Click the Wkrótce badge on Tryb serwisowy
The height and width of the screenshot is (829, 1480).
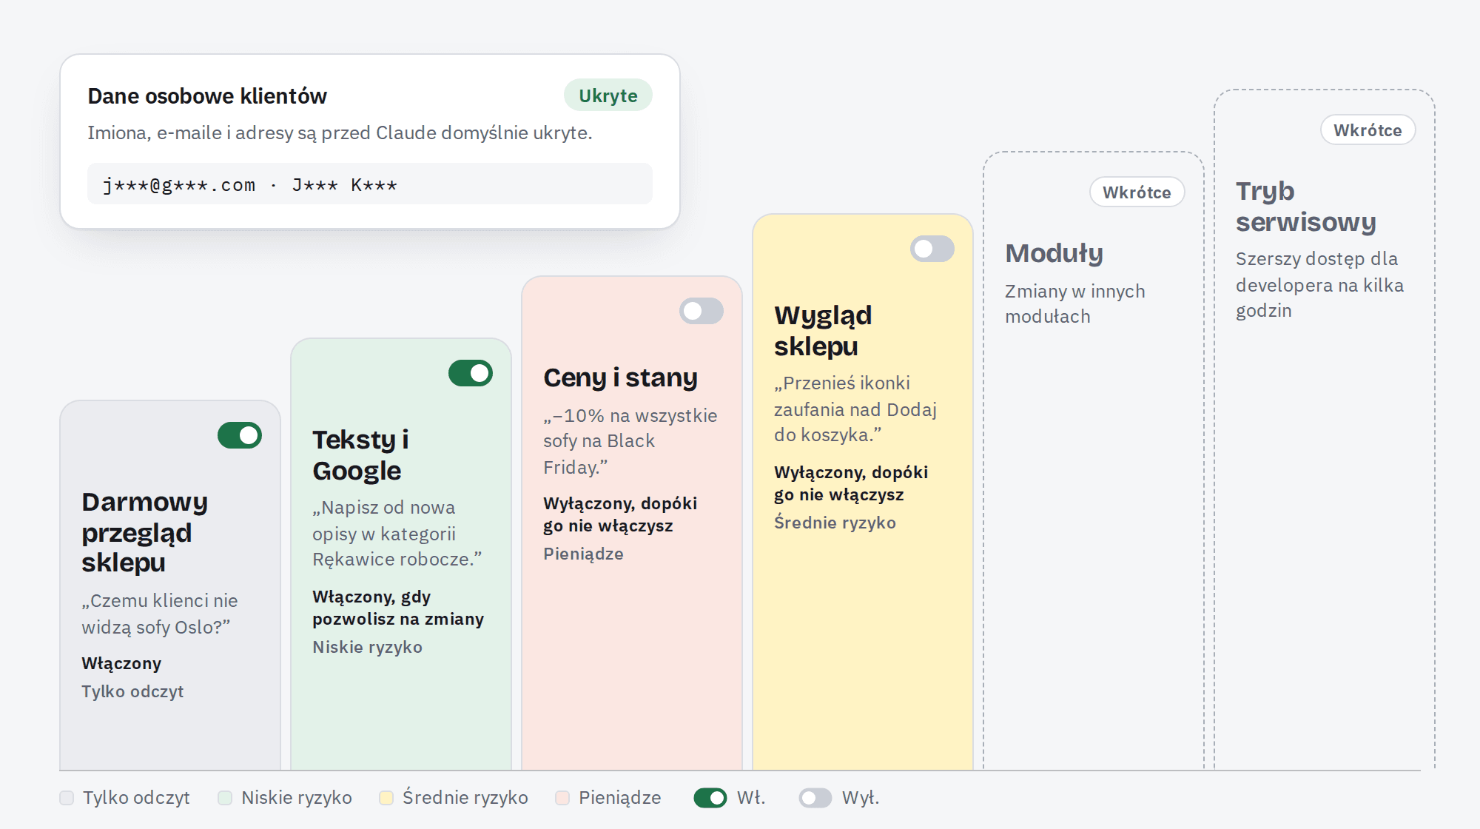tap(1368, 130)
